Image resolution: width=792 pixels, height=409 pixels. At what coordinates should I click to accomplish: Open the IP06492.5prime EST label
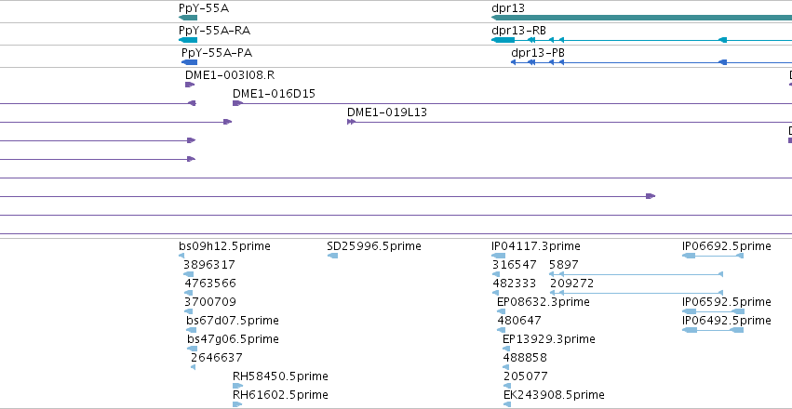pos(726,321)
